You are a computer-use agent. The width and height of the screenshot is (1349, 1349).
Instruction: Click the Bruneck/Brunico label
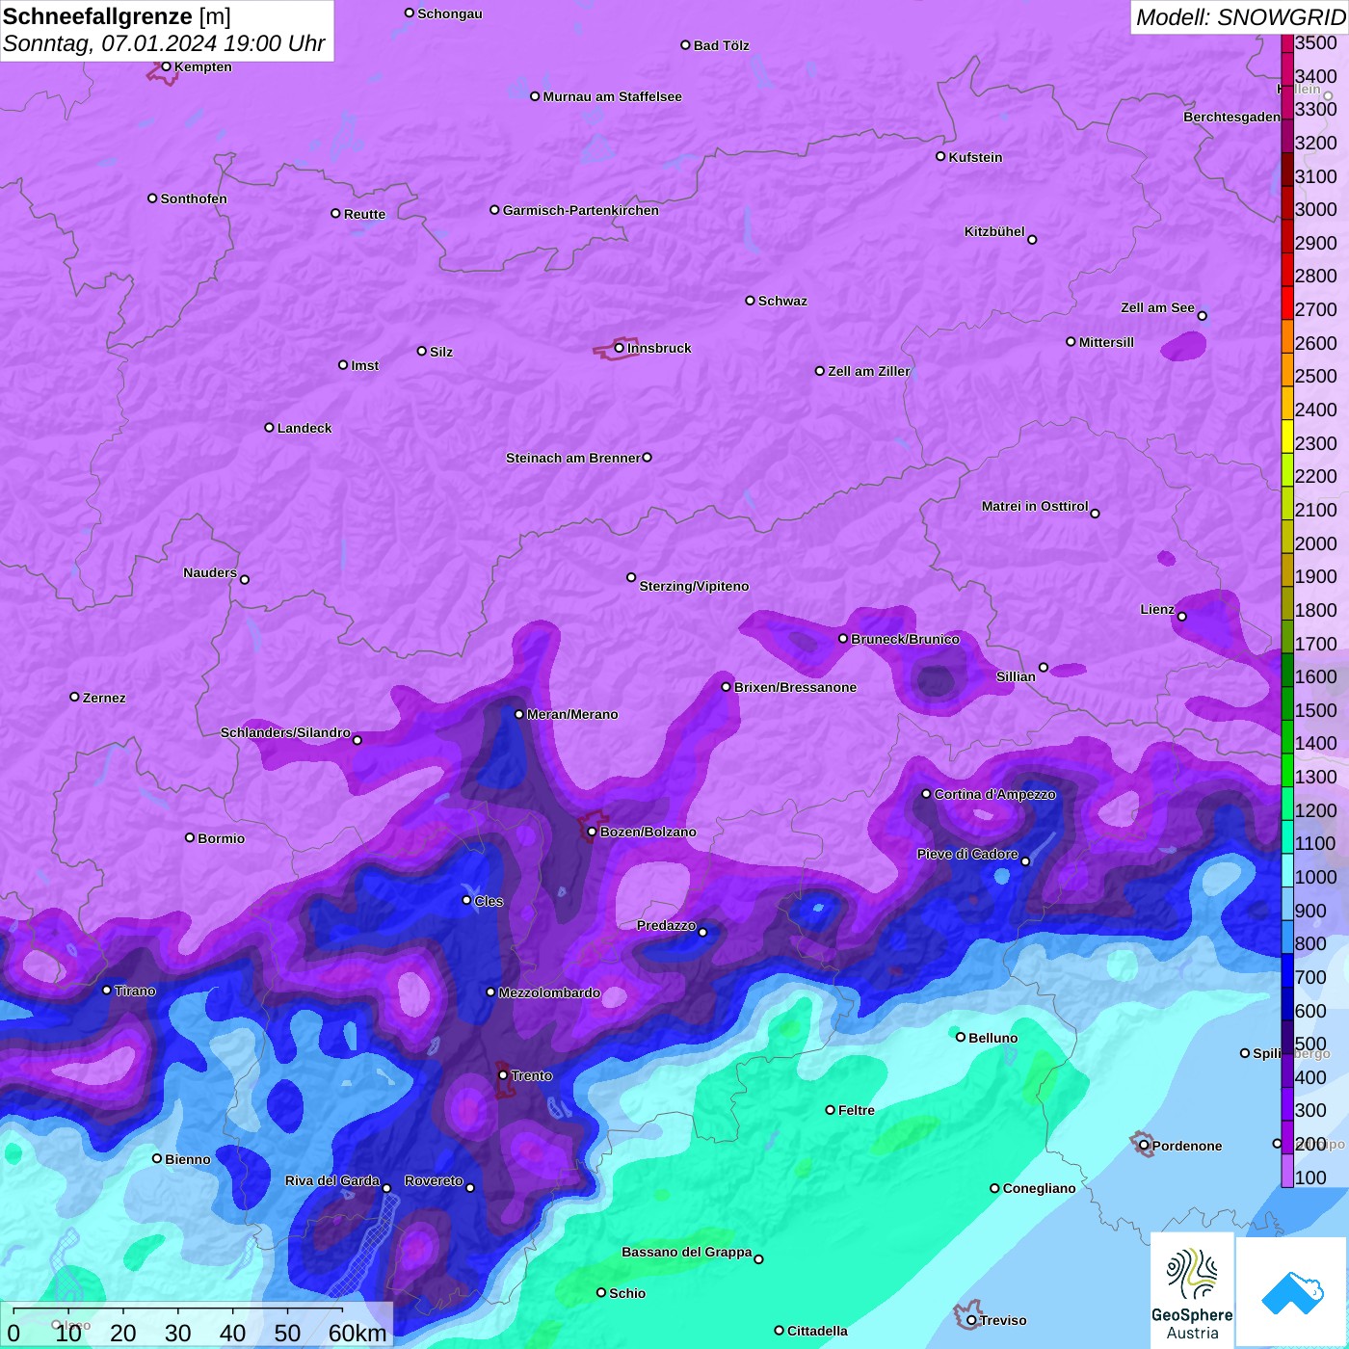pos(905,639)
